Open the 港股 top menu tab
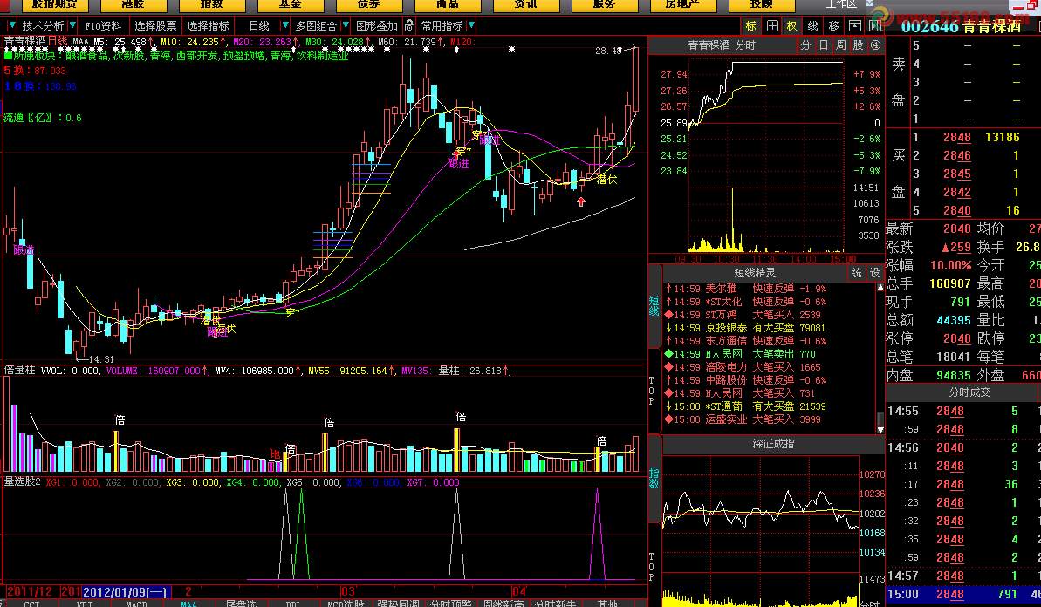Image resolution: width=1041 pixels, height=607 pixels. 133,4
